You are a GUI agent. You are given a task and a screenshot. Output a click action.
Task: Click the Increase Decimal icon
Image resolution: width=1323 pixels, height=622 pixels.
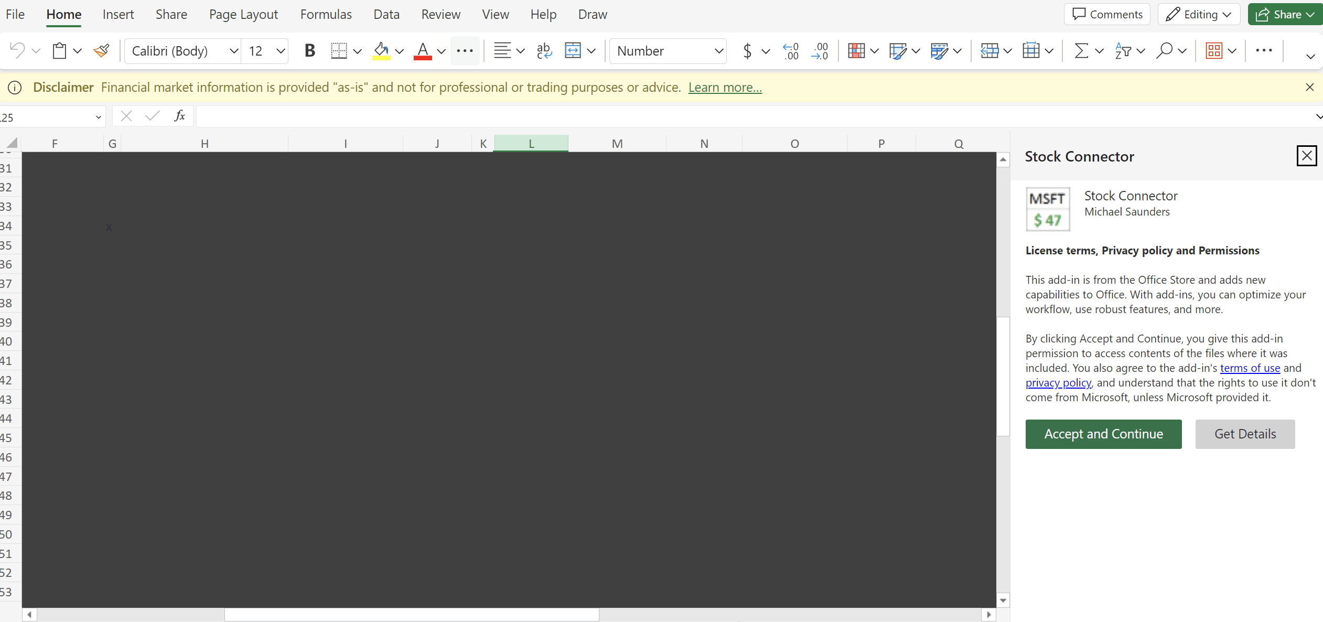point(790,51)
